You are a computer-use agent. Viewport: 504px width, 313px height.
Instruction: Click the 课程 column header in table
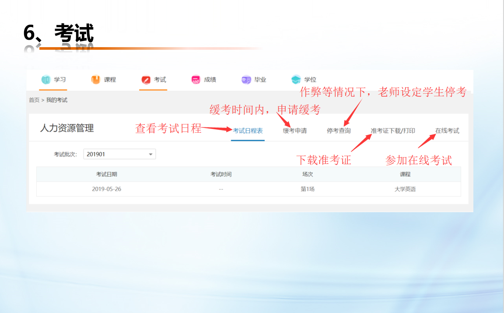pyautogui.click(x=405, y=174)
